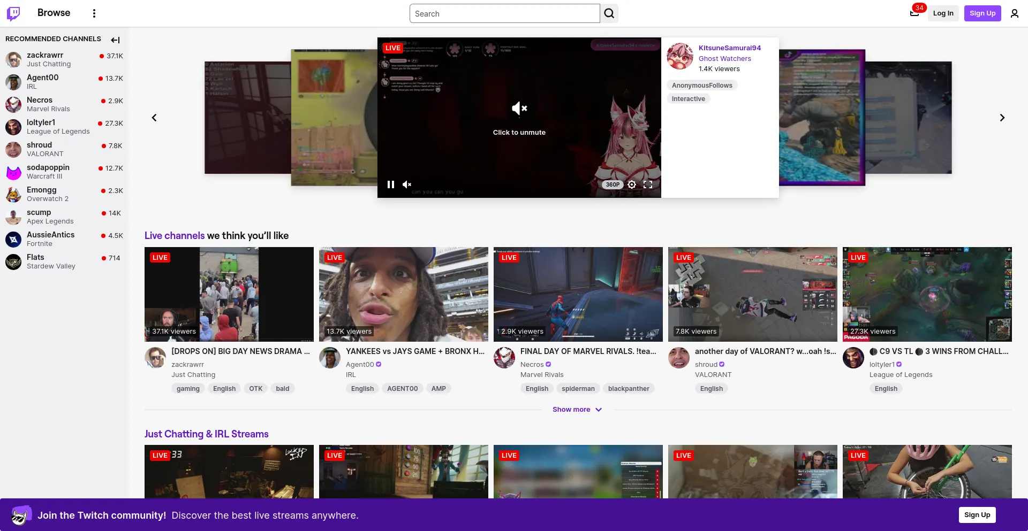This screenshot has height=531, width=1028.
Task: Enter fullscreen on featured player
Action: [x=648, y=184]
